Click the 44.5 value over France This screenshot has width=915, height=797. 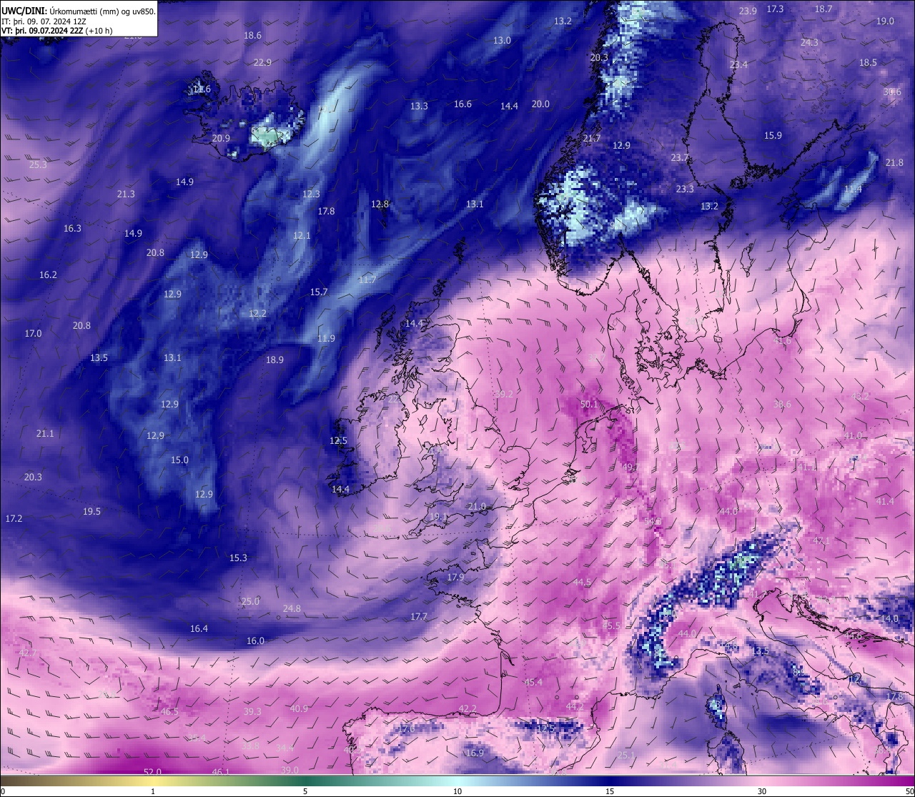point(582,583)
